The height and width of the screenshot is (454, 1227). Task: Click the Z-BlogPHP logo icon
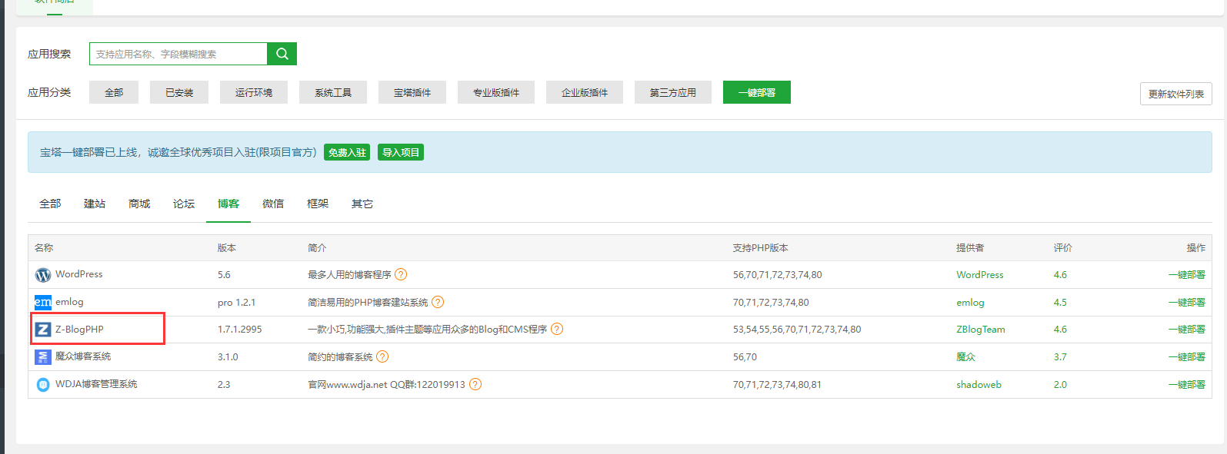coord(43,330)
